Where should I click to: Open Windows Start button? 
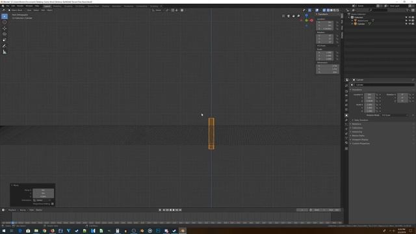4,231
